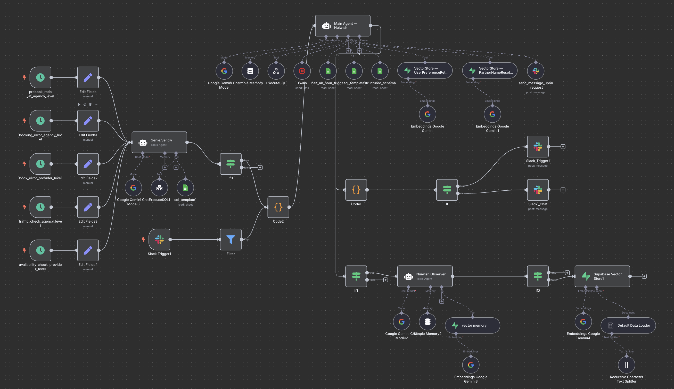This screenshot has width=674, height=389.
Task: Disable Edit Fields1 using the power toggle
Action: 85,105
